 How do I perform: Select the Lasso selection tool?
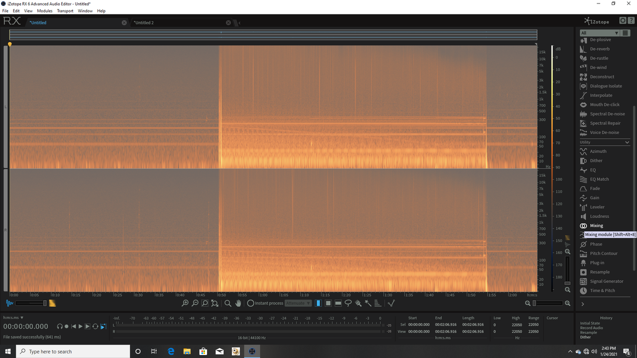click(348, 303)
